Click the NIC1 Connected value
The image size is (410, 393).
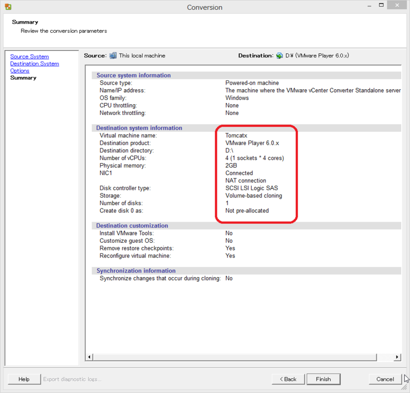[239, 173]
